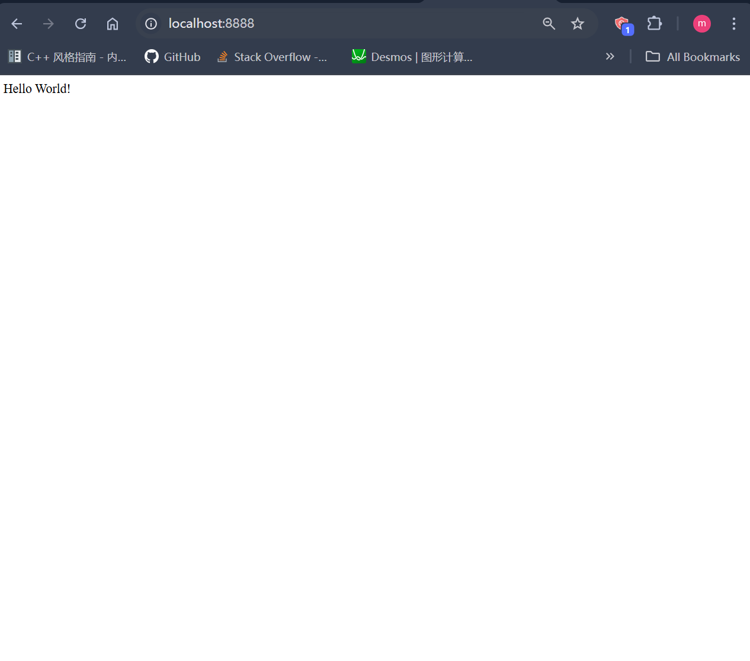Open the Extensions puzzle-piece menu

click(x=654, y=24)
